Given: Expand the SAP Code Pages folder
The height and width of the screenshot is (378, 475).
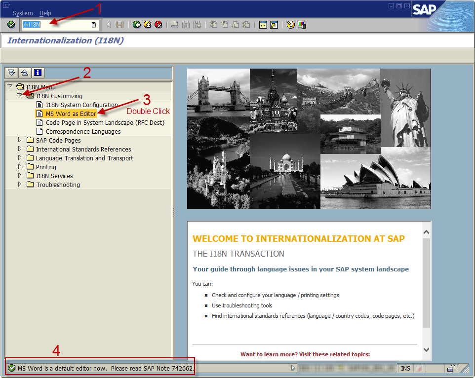Looking at the screenshot, I should (x=20, y=140).
